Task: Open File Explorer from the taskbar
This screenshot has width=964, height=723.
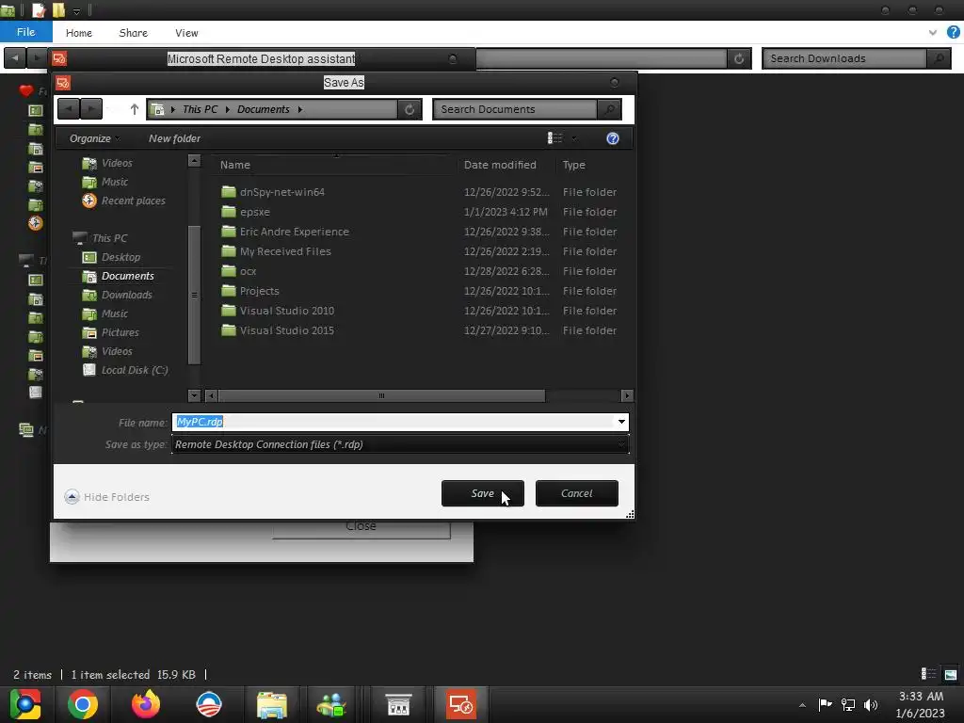Action: point(272,704)
